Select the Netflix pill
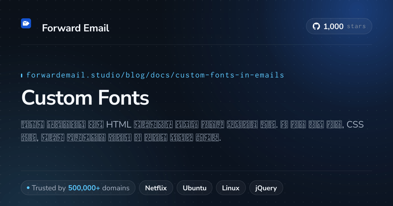 point(156,188)
